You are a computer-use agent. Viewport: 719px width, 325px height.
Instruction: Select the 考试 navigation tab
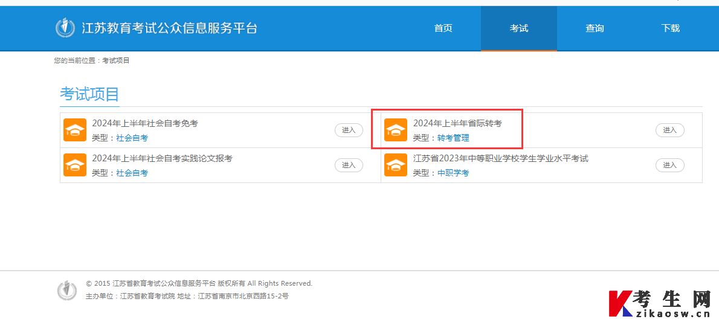pyautogui.click(x=519, y=28)
